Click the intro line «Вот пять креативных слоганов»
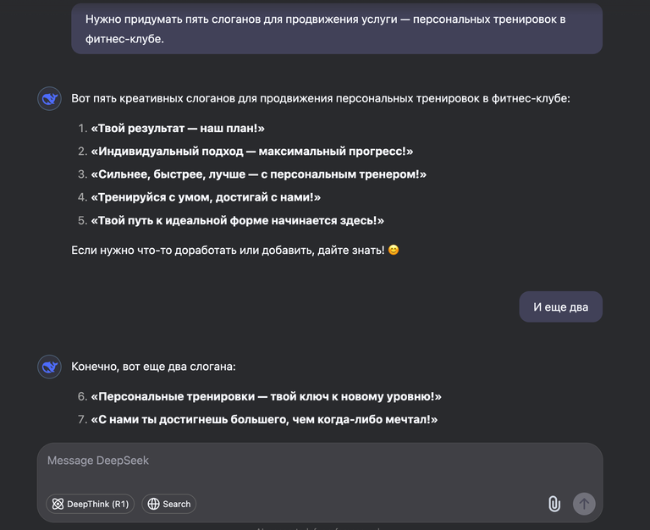Screen dimensions: 650x530 pyautogui.click(x=321, y=99)
